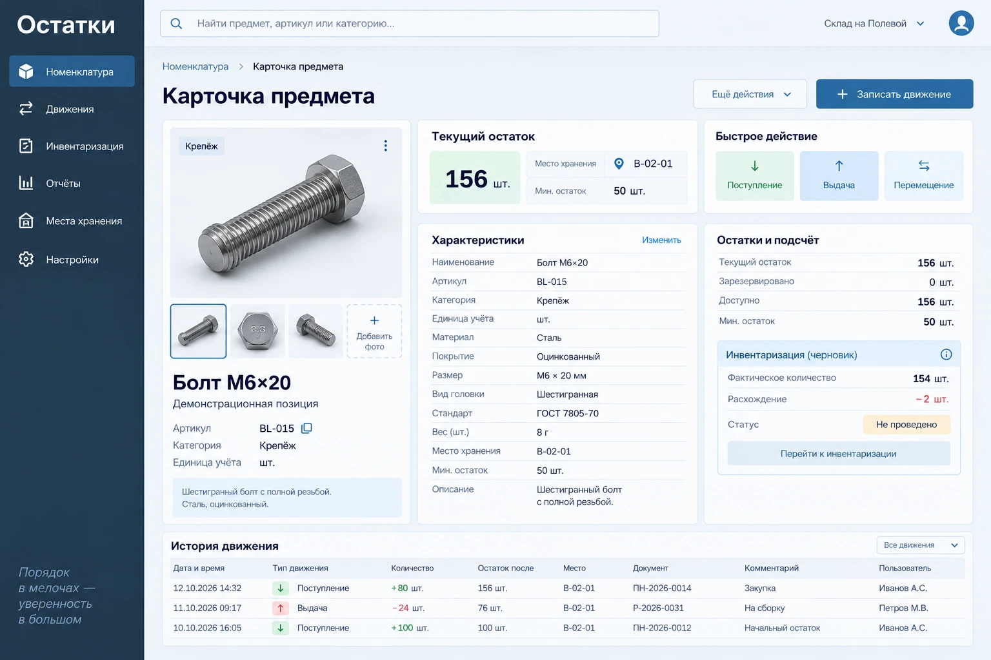
Task: Open Номенклатура in the sidebar
Action: 72,72
